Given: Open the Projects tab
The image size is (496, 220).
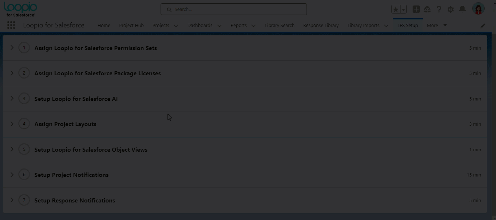Looking at the screenshot, I should pyautogui.click(x=161, y=25).
